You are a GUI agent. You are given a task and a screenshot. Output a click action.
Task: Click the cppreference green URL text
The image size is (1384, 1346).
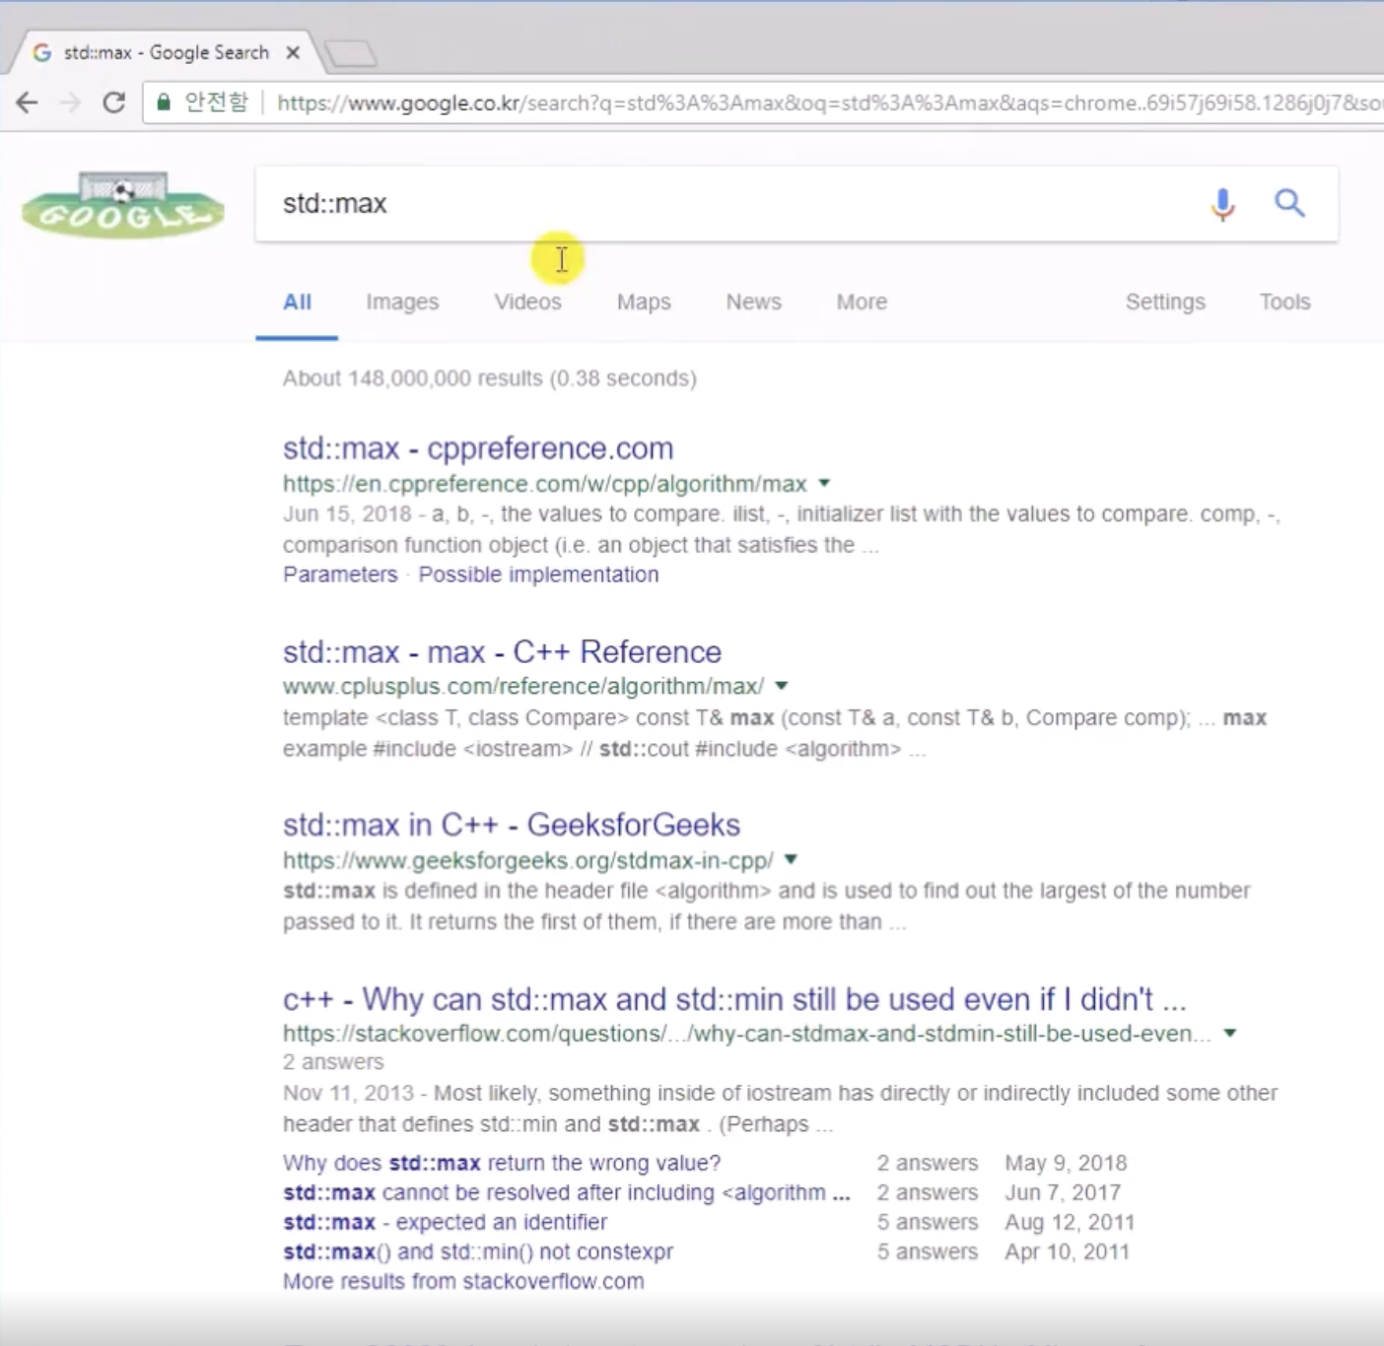pos(544,484)
